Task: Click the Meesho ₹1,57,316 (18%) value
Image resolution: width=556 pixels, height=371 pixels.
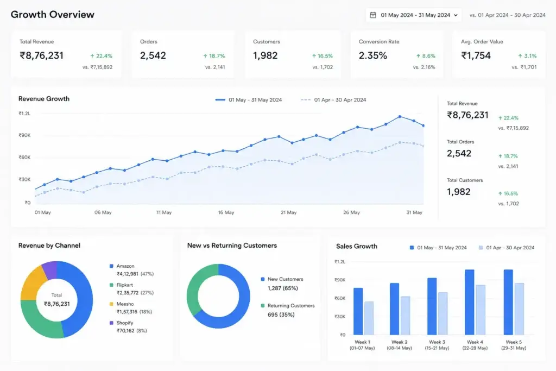Action: click(135, 312)
